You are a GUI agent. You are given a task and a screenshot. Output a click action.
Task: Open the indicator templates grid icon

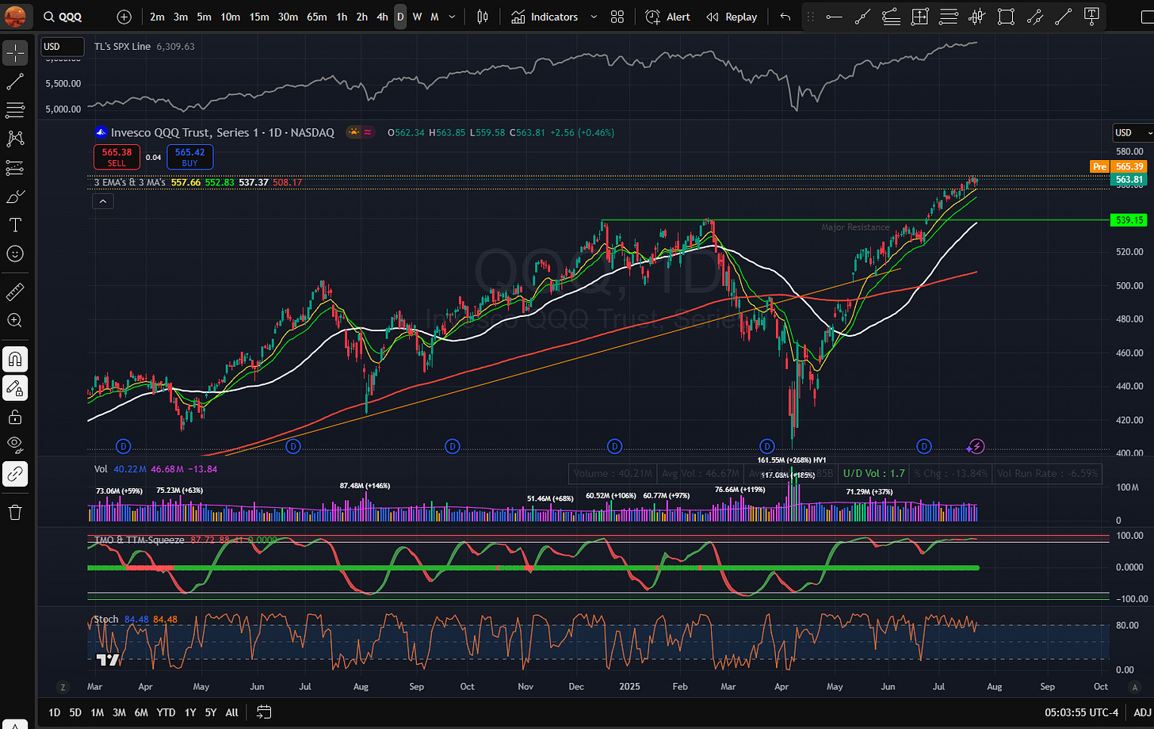coord(617,17)
